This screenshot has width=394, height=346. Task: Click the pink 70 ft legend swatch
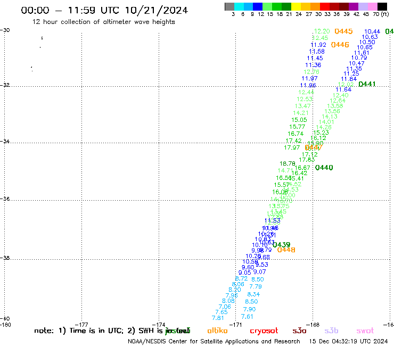pos(372,6)
